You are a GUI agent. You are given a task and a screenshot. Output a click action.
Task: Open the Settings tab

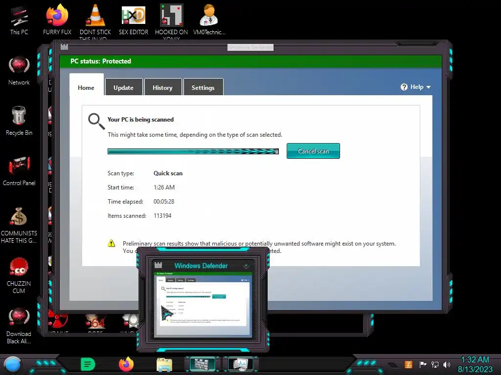coord(203,87)
